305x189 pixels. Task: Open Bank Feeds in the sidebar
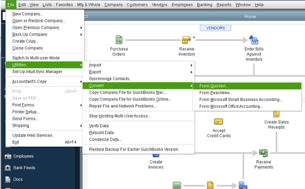(x=24, y=168)
